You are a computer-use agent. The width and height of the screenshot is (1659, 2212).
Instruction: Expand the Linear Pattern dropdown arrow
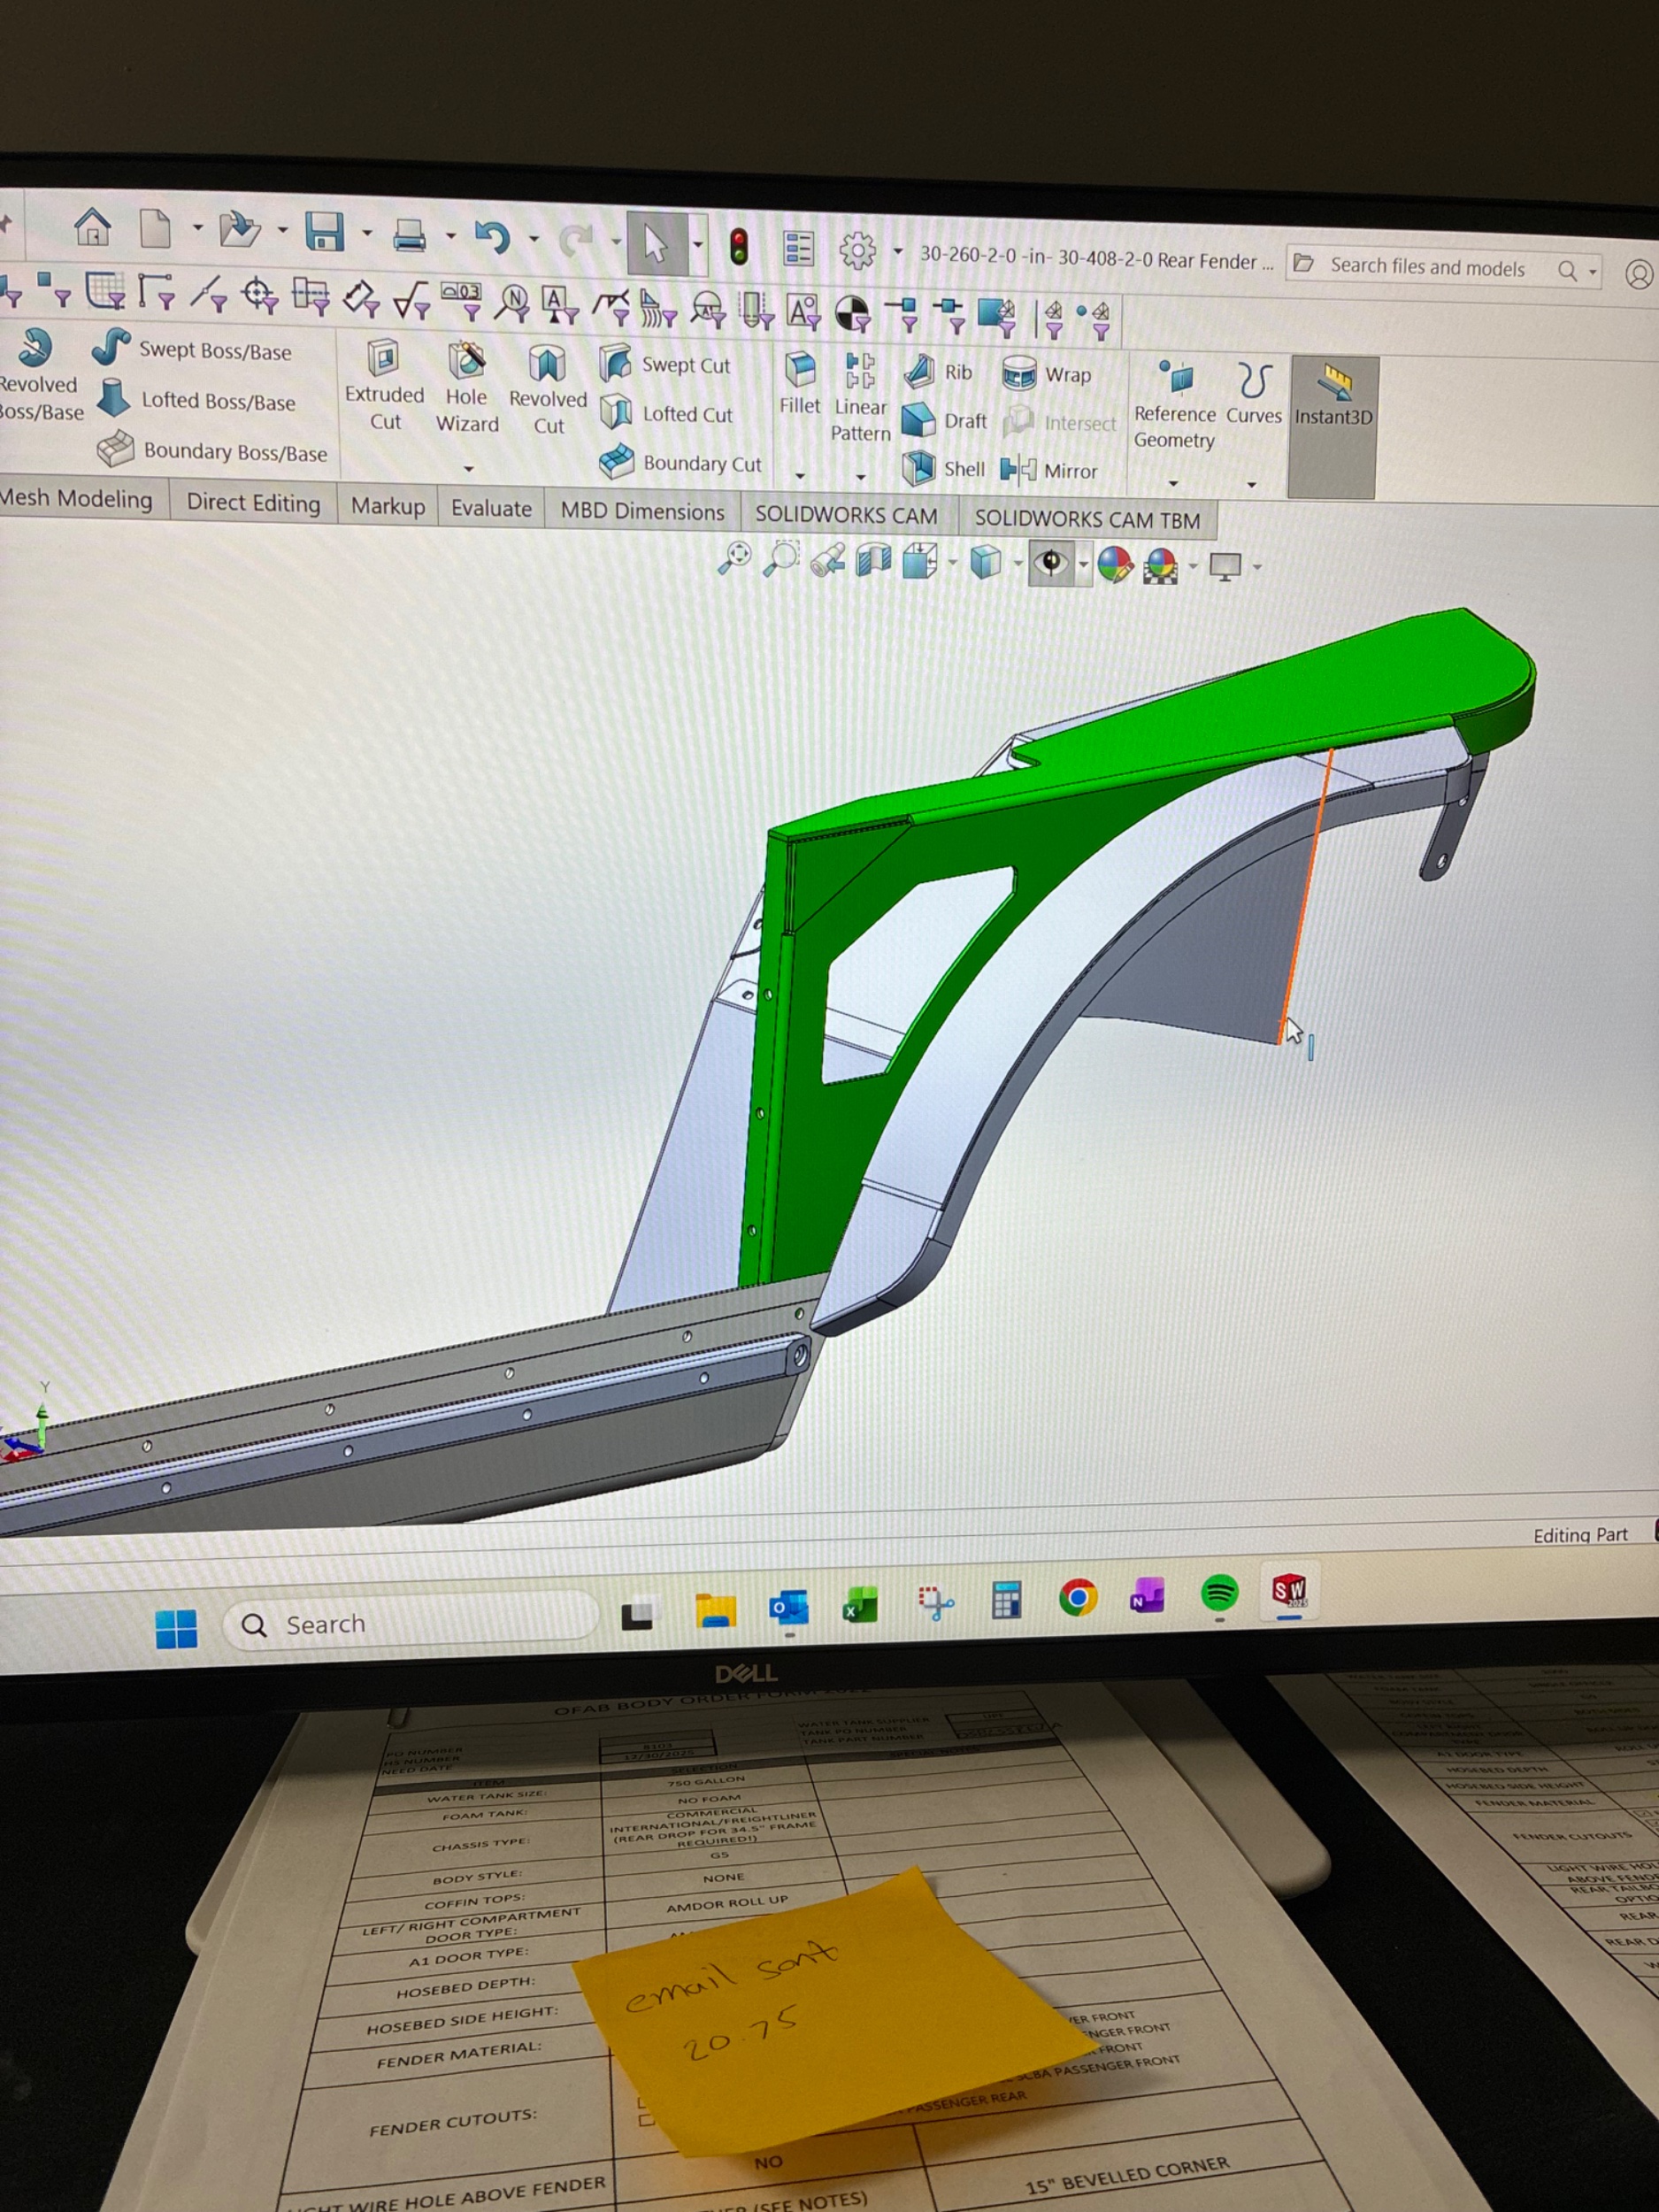pyautogui.click(x=861, y=477)
